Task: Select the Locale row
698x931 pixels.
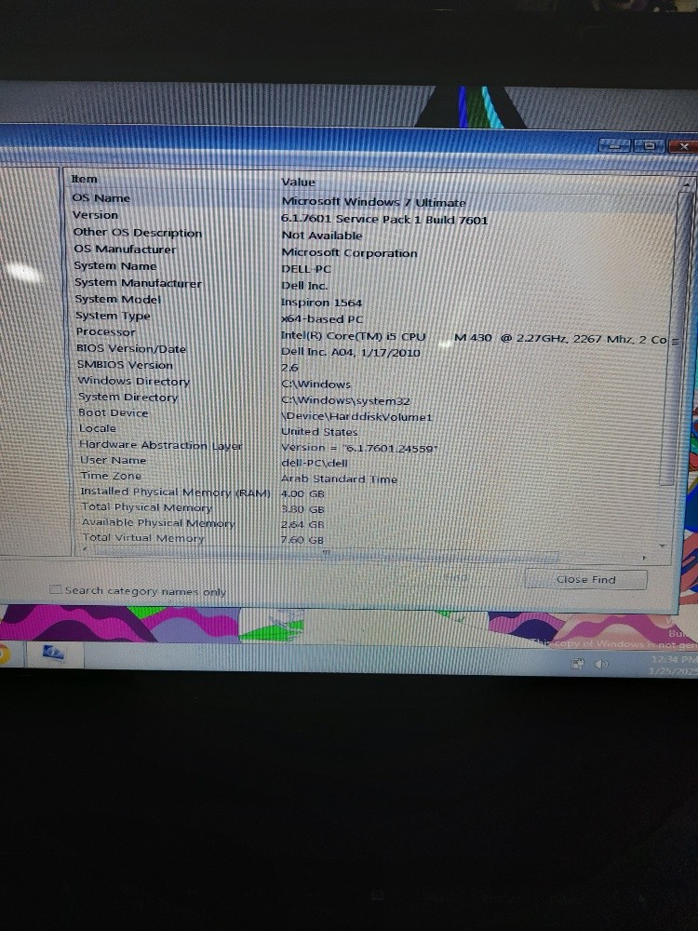Action: [373, 430]
